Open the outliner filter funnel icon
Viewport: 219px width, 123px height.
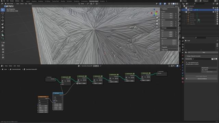click(214, 4)
